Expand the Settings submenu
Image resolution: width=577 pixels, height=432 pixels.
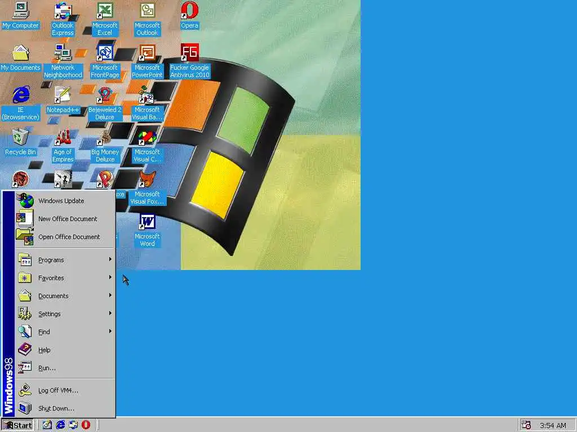pyautogui.click(x=65, y=314)
